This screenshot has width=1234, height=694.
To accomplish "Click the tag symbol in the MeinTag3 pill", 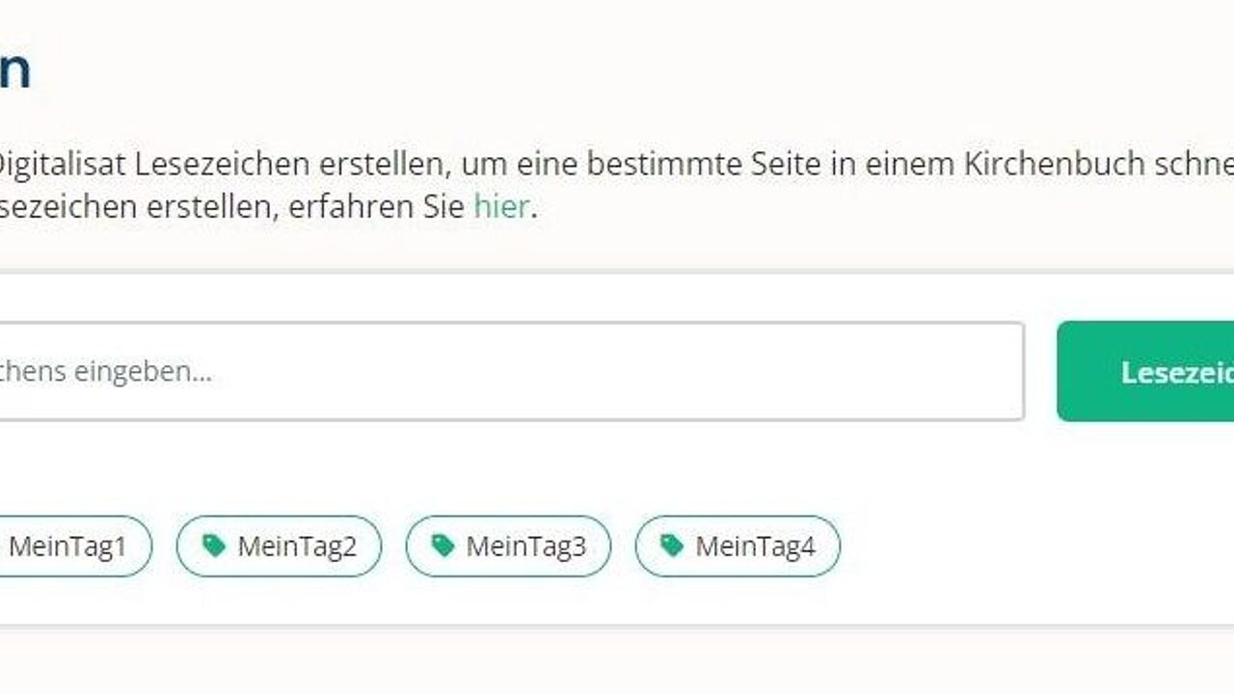I will coord(444,546).
